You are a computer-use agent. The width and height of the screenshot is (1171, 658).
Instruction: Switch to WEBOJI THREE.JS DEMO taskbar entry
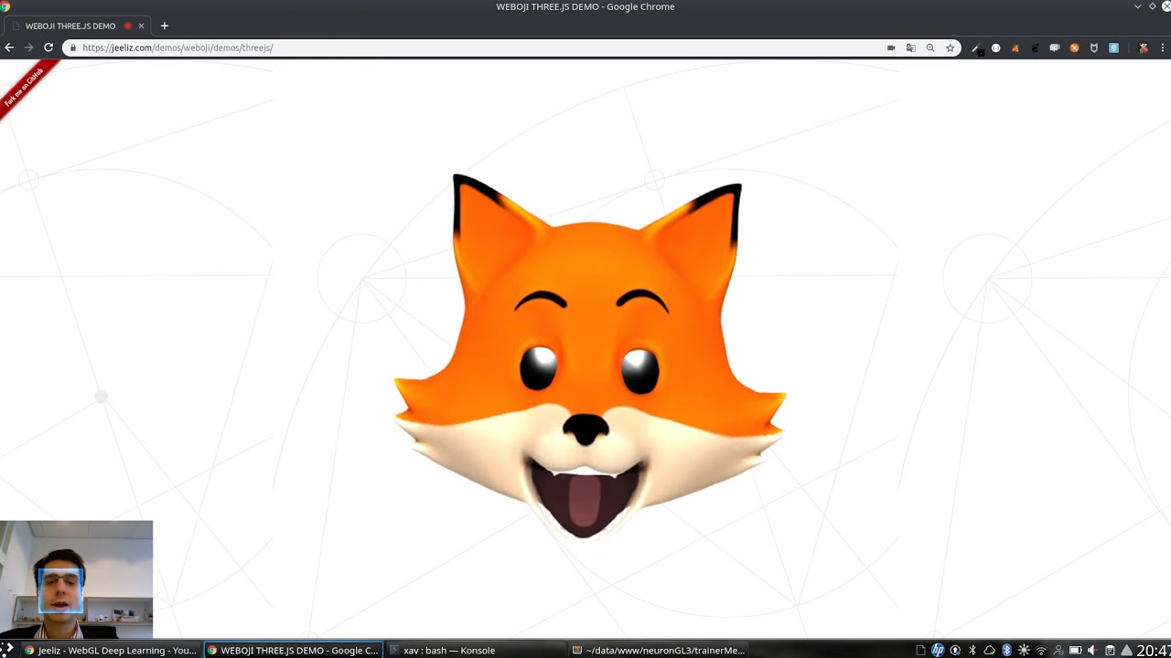(293, 650)
